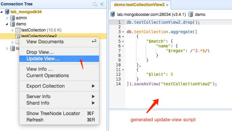Open Shard Info submenu

(59, 103)
